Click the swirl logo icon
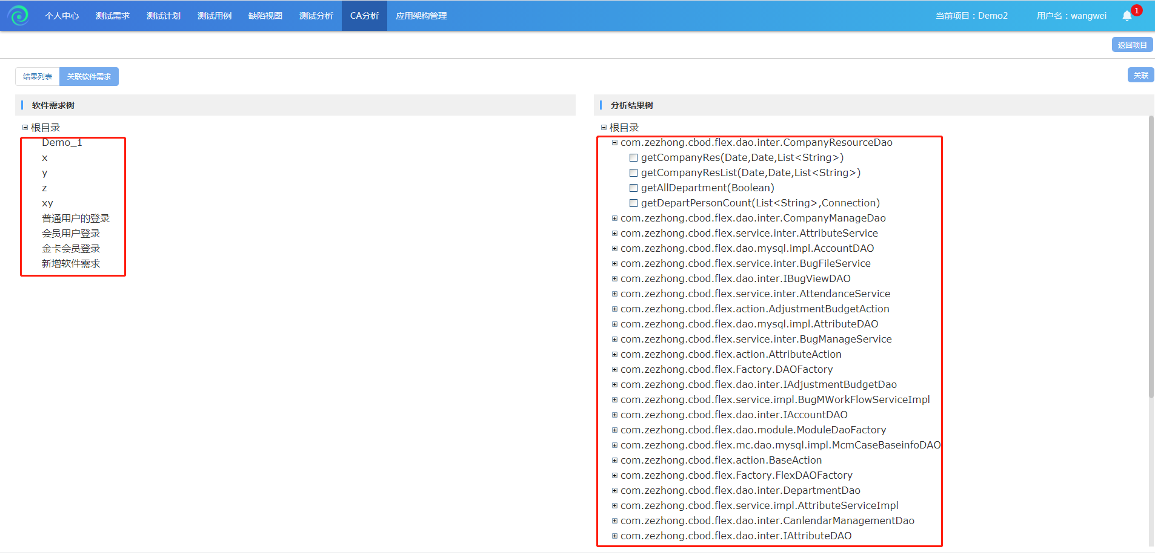 [18, 15]
